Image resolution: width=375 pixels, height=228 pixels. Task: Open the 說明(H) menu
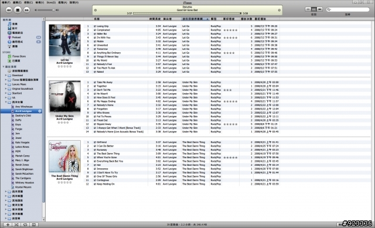coord(74,2)
